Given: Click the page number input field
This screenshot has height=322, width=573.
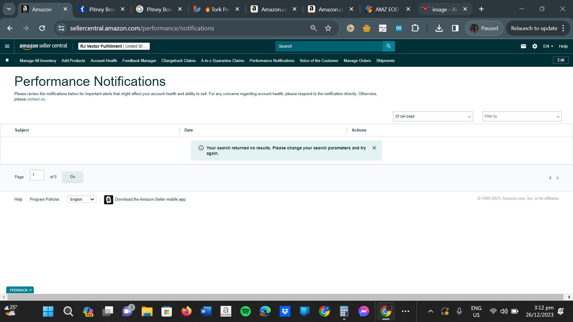Looking at the screenshot, I should [x=37, y=175].
